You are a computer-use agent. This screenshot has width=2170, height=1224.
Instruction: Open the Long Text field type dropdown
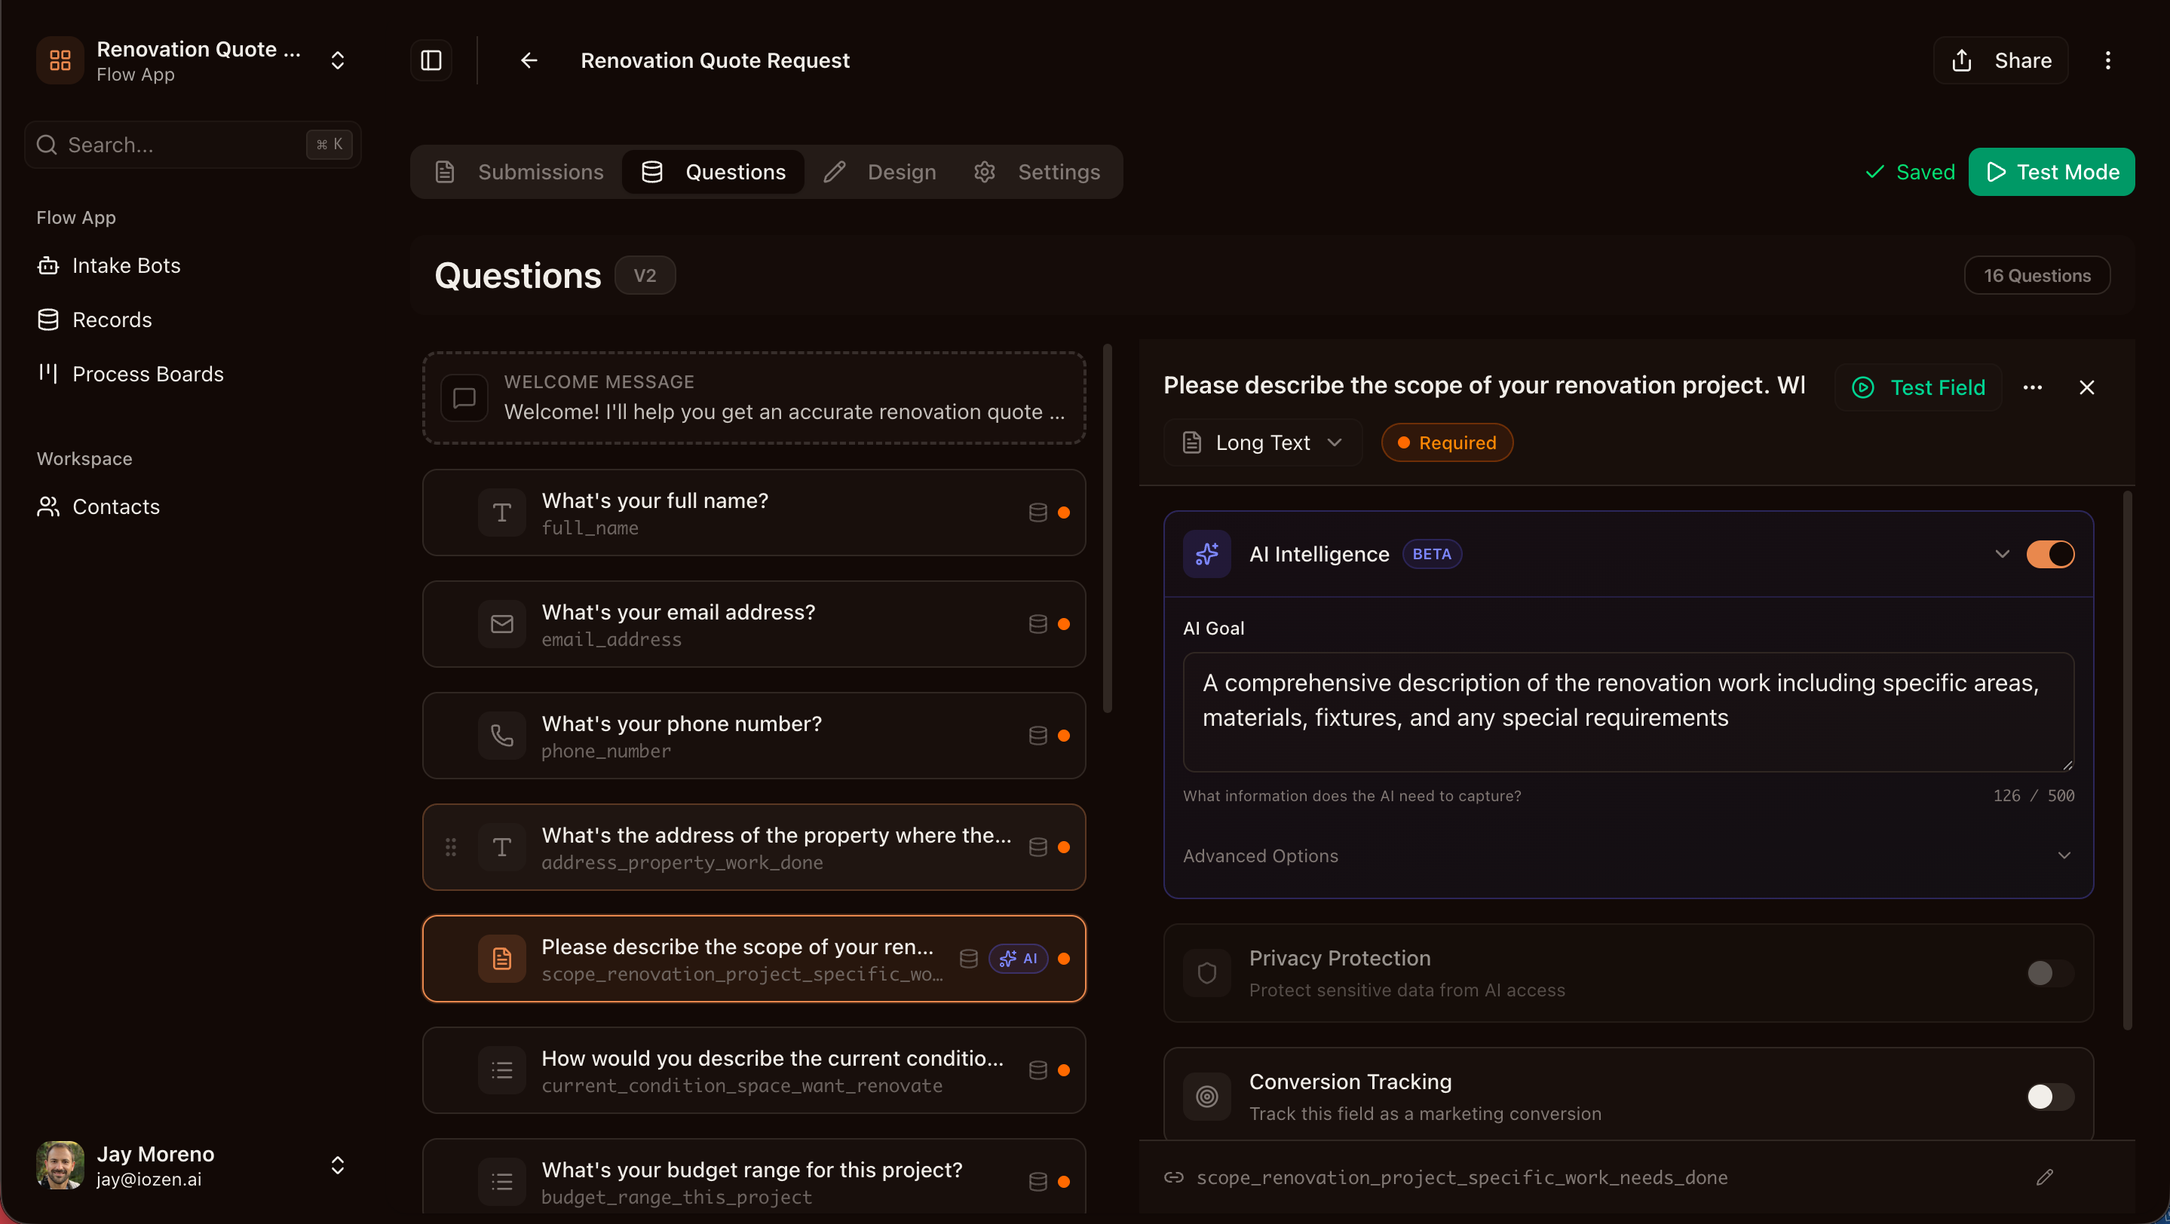pyautogui.click(x=1261, y=442)
